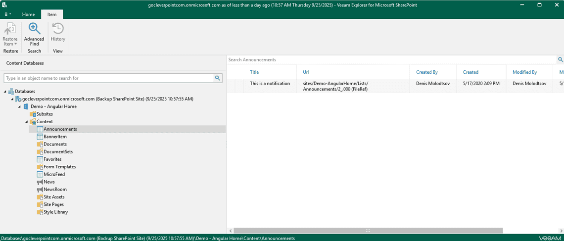Collapse the gocleverpointcom backup site node
The width and height of the screenshot is (564, 241).
[x=12, y=99]
